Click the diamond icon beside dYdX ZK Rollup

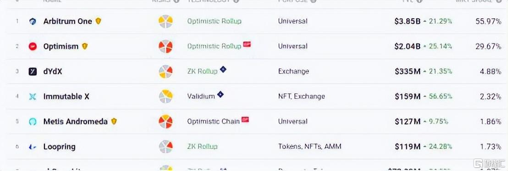click(x=223, y=69)
